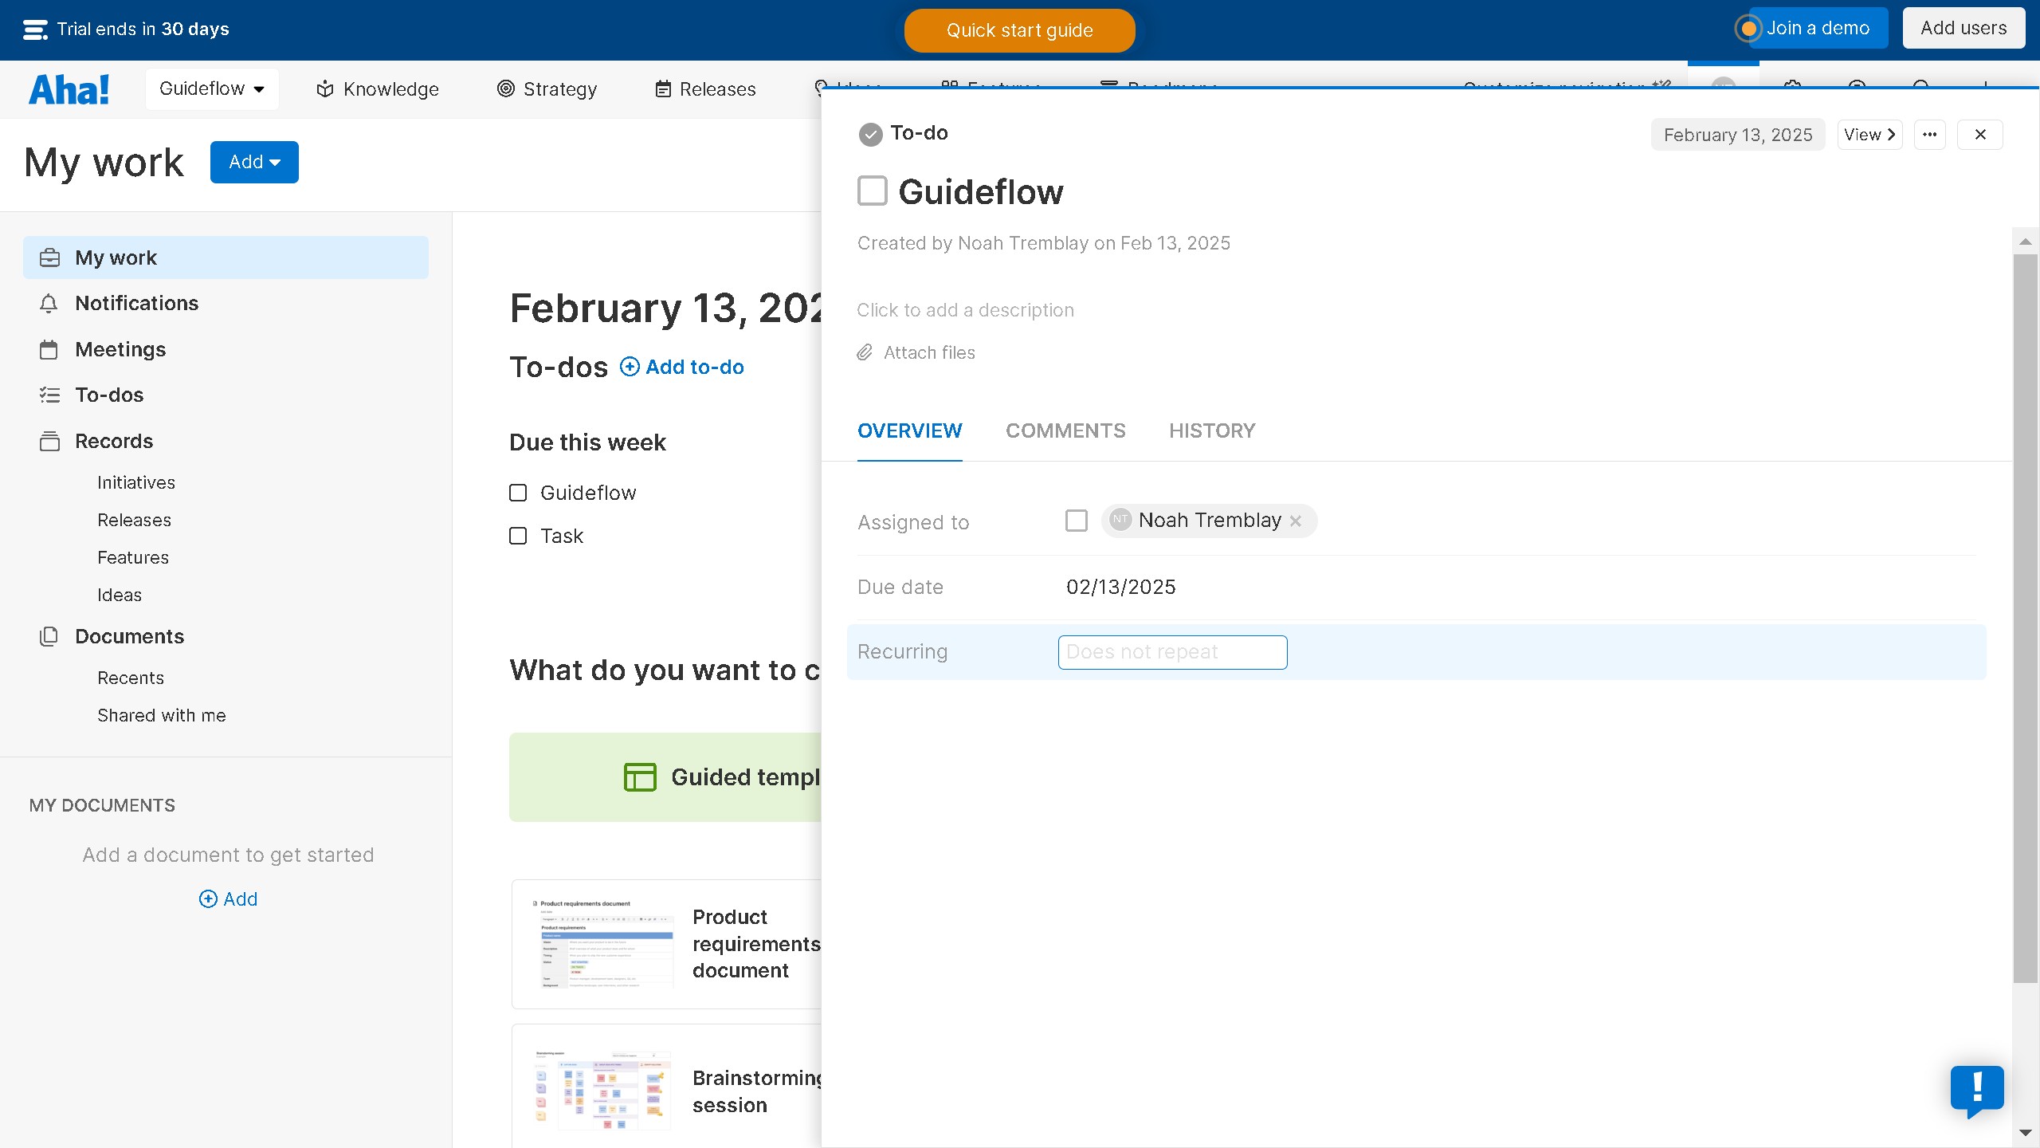Viewport: 2040px width, 1148px height.
Task: Expand the blue Add dropdown button
Action: [x=254, y=163]
